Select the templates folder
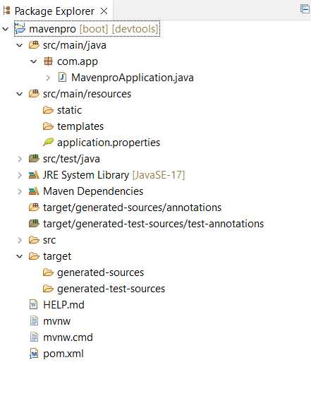The image size is (311, 408). coord(80,126)
